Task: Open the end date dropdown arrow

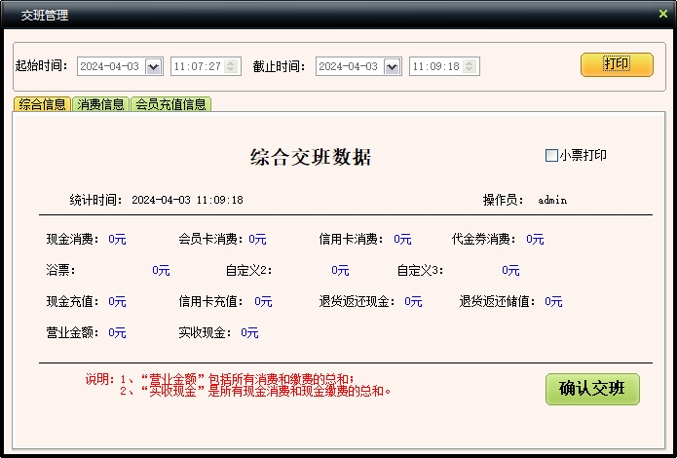Action: (392, 66)
